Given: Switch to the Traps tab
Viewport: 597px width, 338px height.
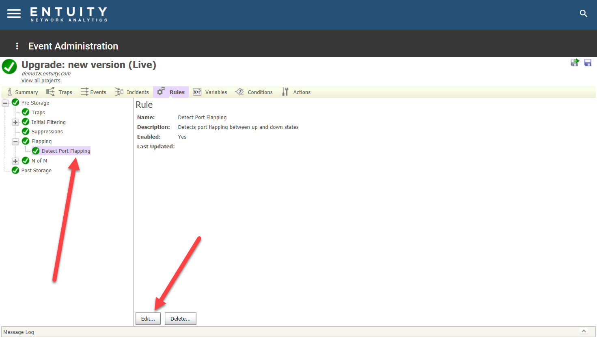Looking at the screenshot, I should click(59, 92).
